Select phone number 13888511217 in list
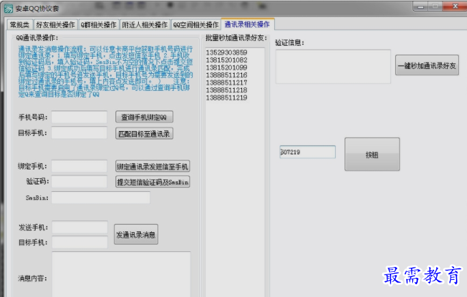 (x=226, y=83)
